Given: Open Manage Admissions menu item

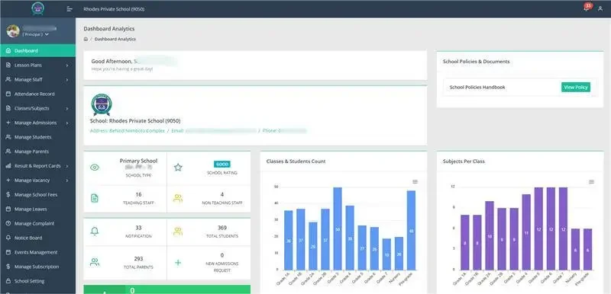Looking at the screenshot, I should coord(35,123).
